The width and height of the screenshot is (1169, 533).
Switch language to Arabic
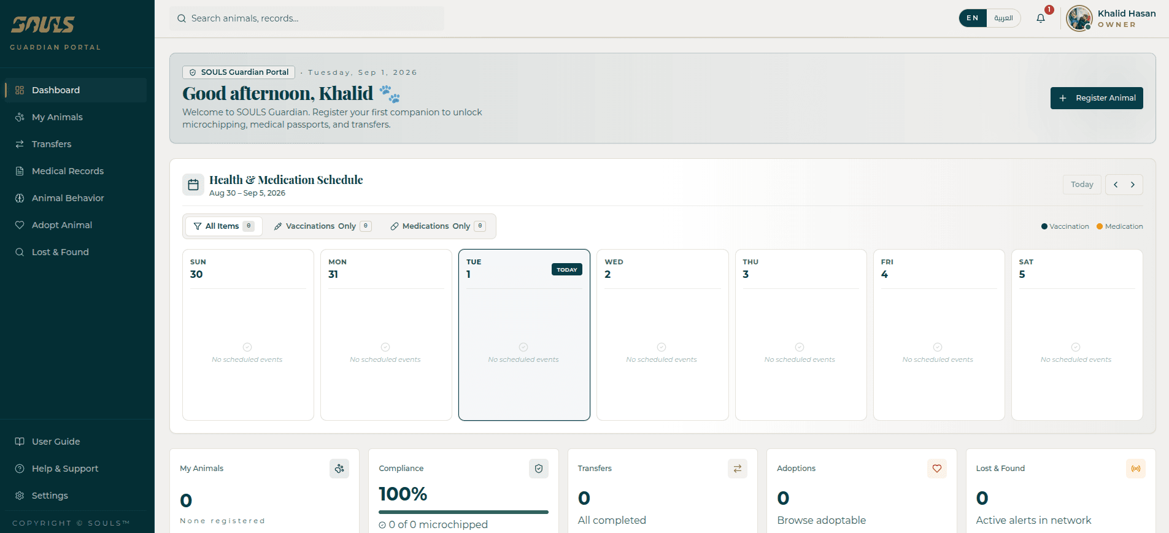tap(1003, 18)
